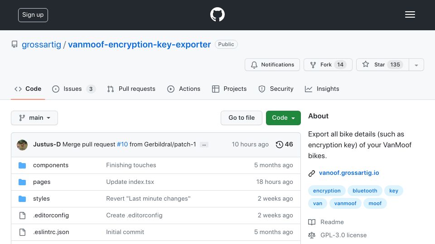
Task: Click the .editorconfig file icon
Action: click(x=22, y=216)
